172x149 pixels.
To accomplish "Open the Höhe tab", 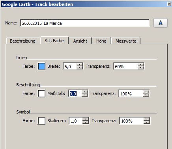I will tap(101, 41).
